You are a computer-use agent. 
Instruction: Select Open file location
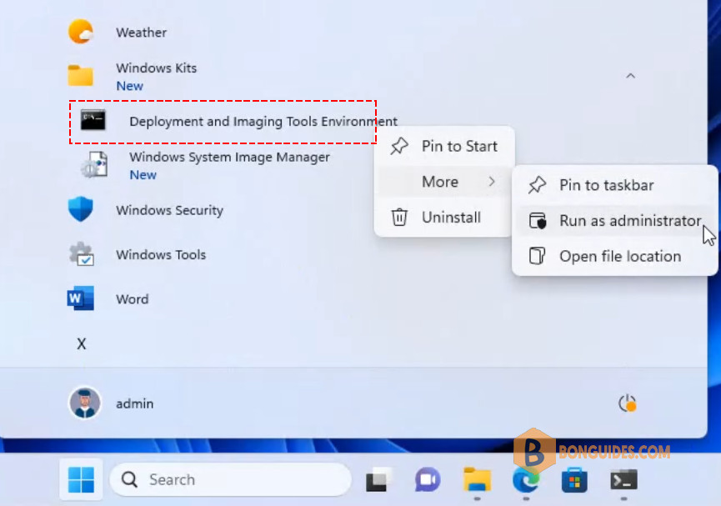click(x=615, y=256)
